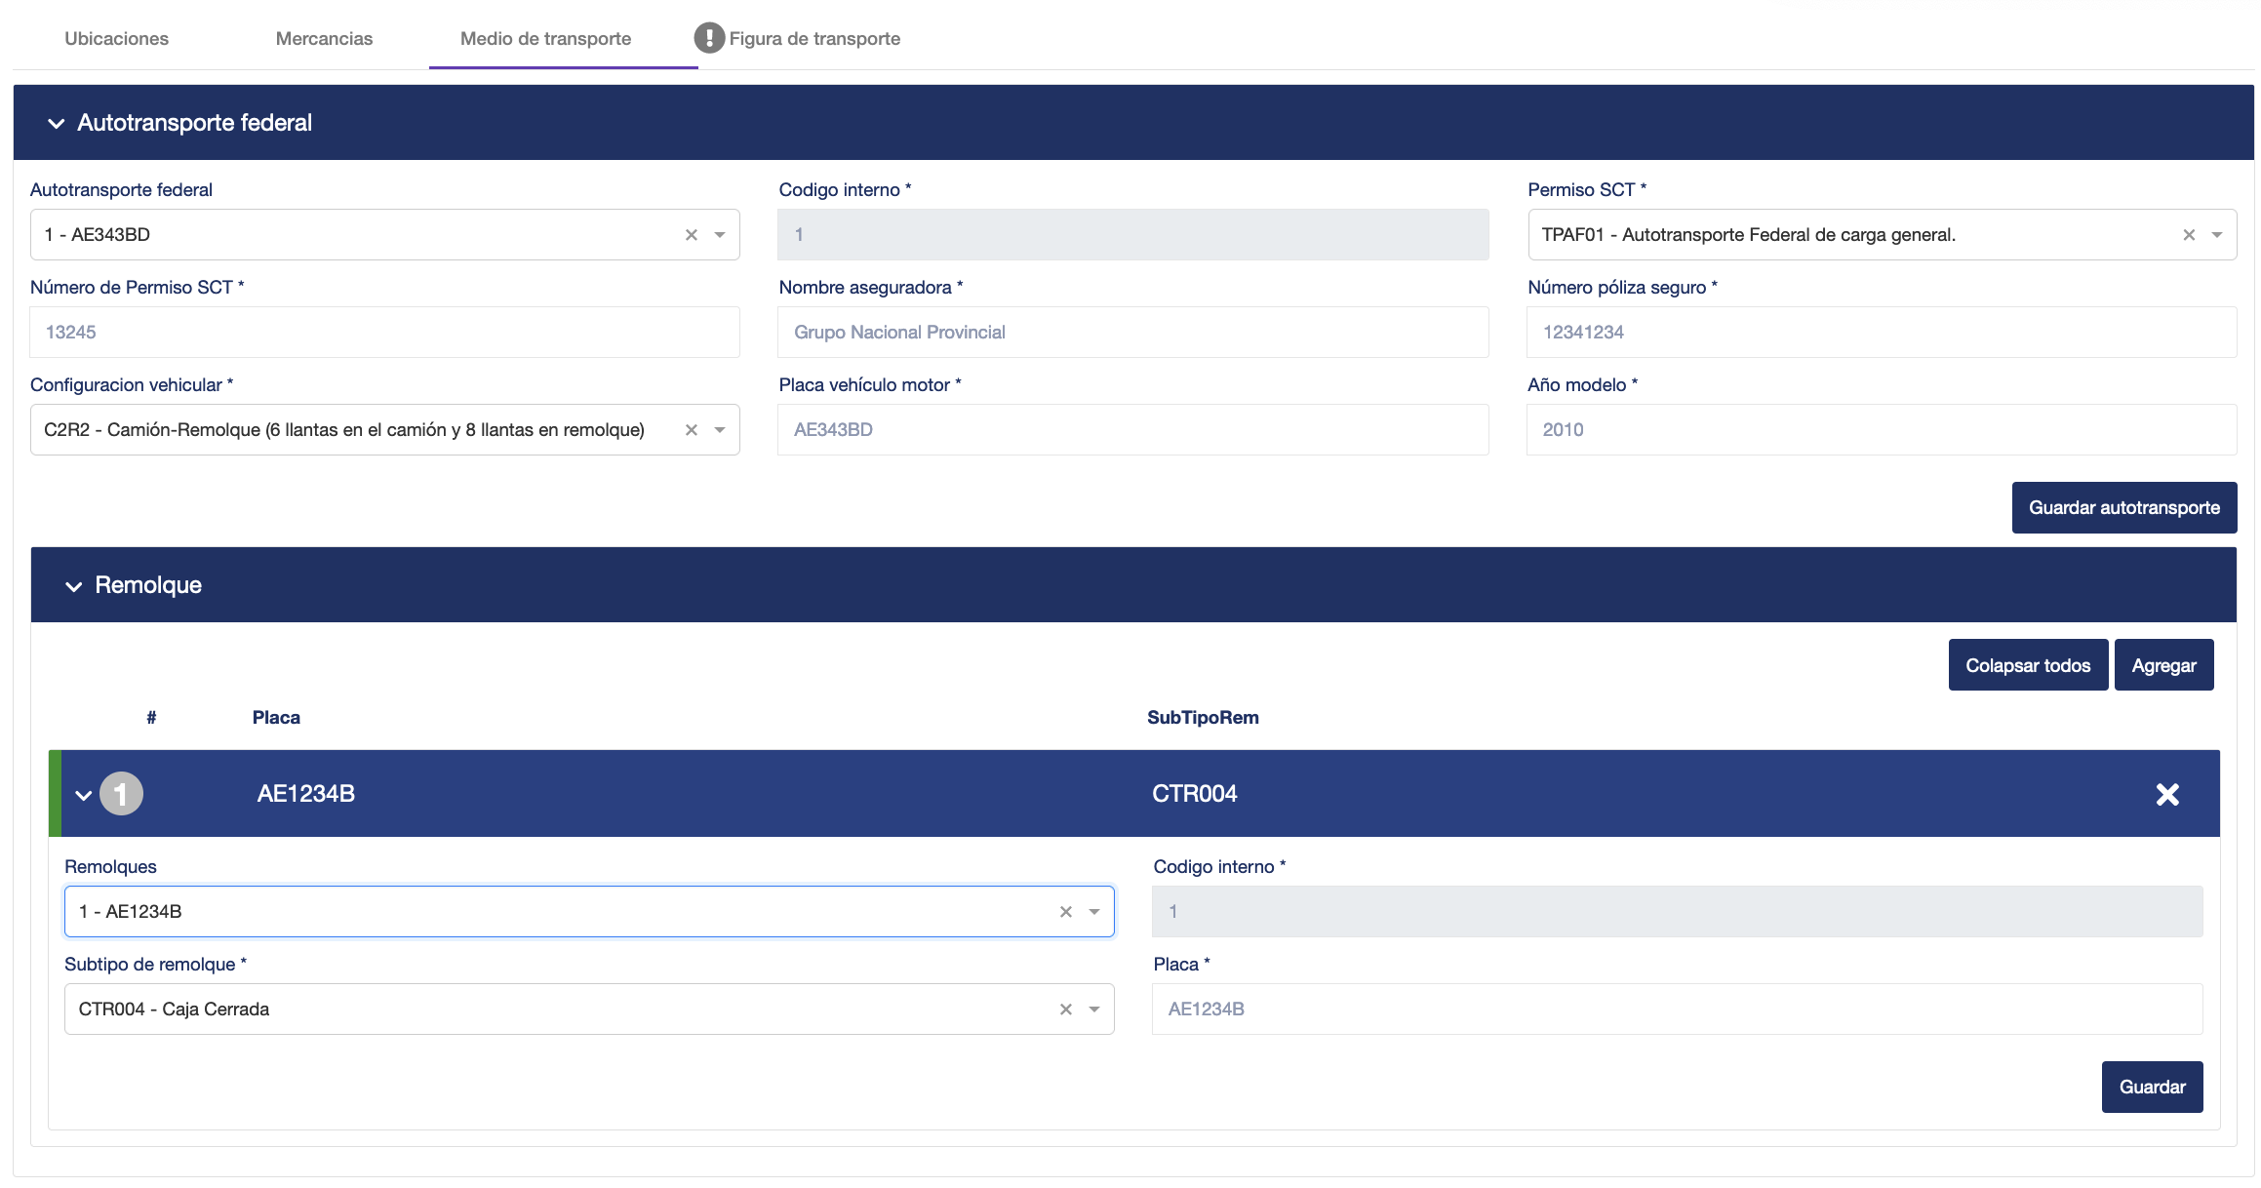This screenshot has height=1188, width=2261.
Task: Clear the Permiso SCT selection
Action: (2189, 234)
